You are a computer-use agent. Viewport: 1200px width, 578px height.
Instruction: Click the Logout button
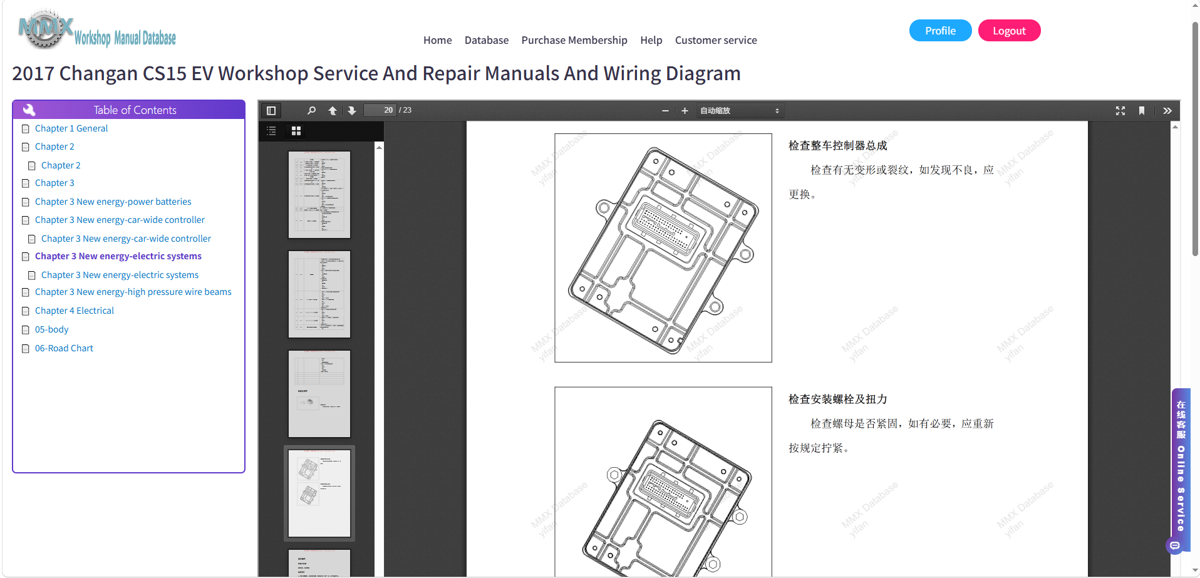tap(1009, 31)
